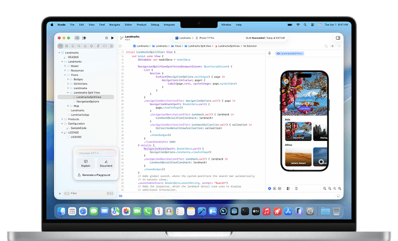The height and width of the screenshot is (241, 398).
Task: Collapse the Landmarks Split View folder
Action: point(68,93)
